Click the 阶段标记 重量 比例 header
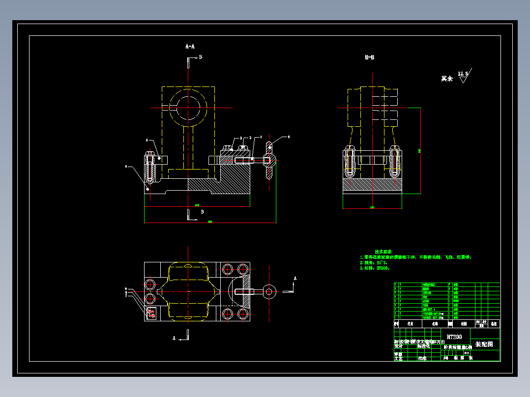The height and width of the screenshot is (397, 530). pyautogui.click(x=458, y=347)
